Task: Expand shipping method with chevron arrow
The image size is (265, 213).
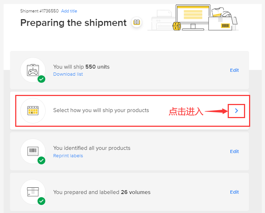Action: [236, 110]
